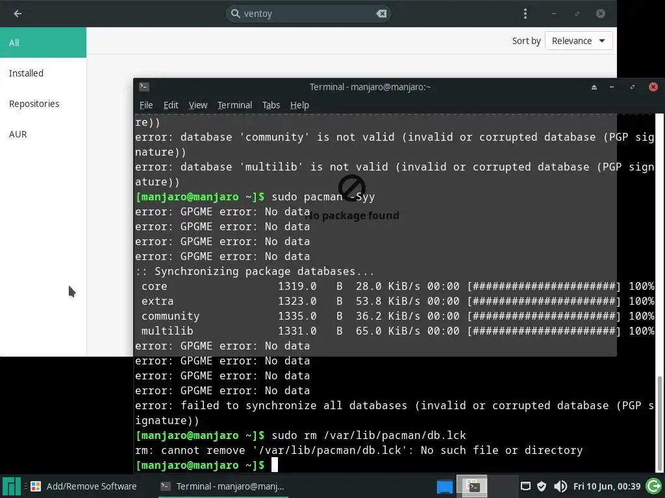Go back with the arrow in Add/Remove Software
665x498 pixels.
click(18, 14)
